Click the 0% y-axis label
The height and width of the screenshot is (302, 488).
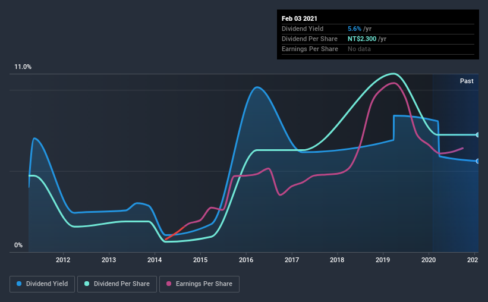pos(18,245)
